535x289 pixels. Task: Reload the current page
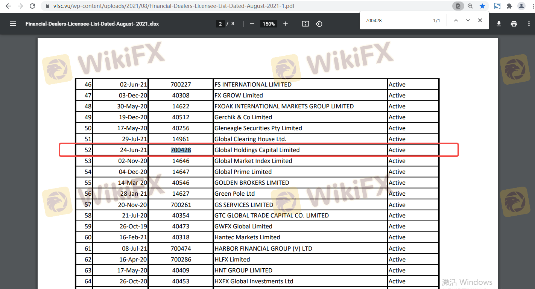[32, 6]
